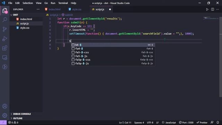This screenshot has width=222, height=125.
Task: Open the Edit menu
Action: click(x=17, y=3)
